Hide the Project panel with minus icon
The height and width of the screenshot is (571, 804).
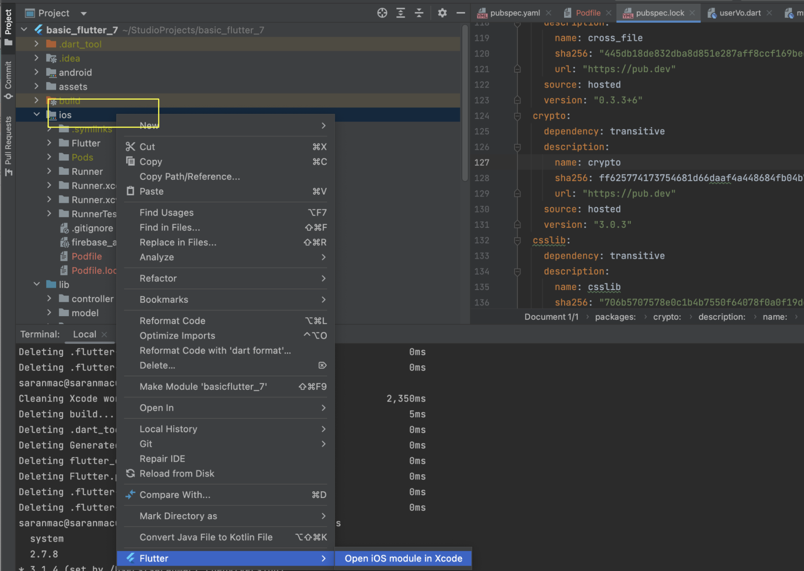coord(461,13)
